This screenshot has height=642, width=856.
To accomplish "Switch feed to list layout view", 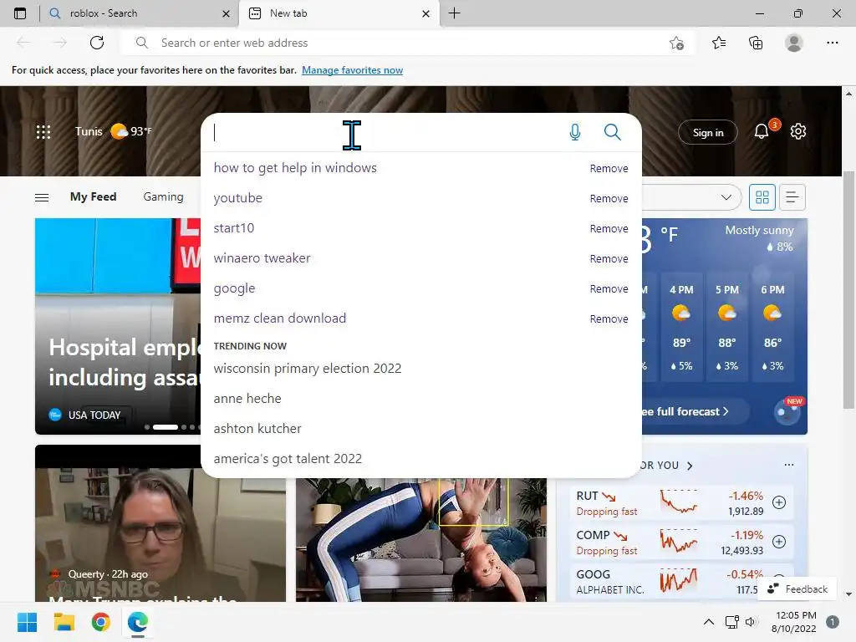I will tap(792, 197).
